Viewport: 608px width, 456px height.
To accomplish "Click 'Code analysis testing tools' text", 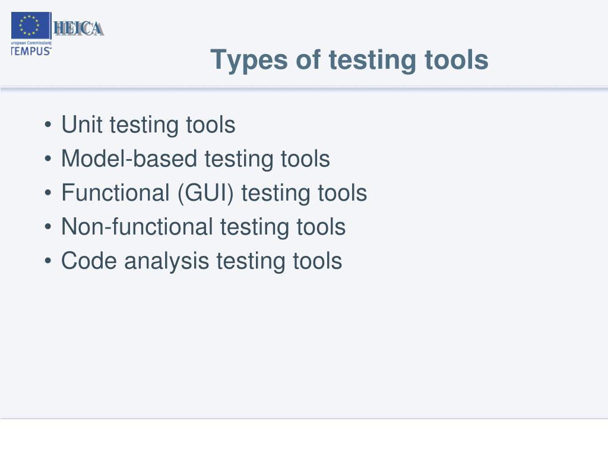I will (202, 261).
